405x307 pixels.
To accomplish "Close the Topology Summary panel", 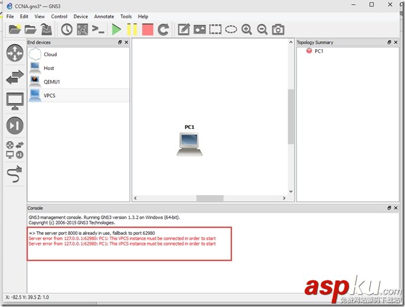I will pos(396,42).
